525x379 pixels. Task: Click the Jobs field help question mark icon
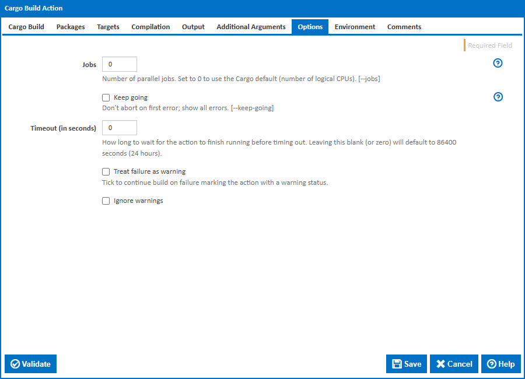(x=498, y=63)
